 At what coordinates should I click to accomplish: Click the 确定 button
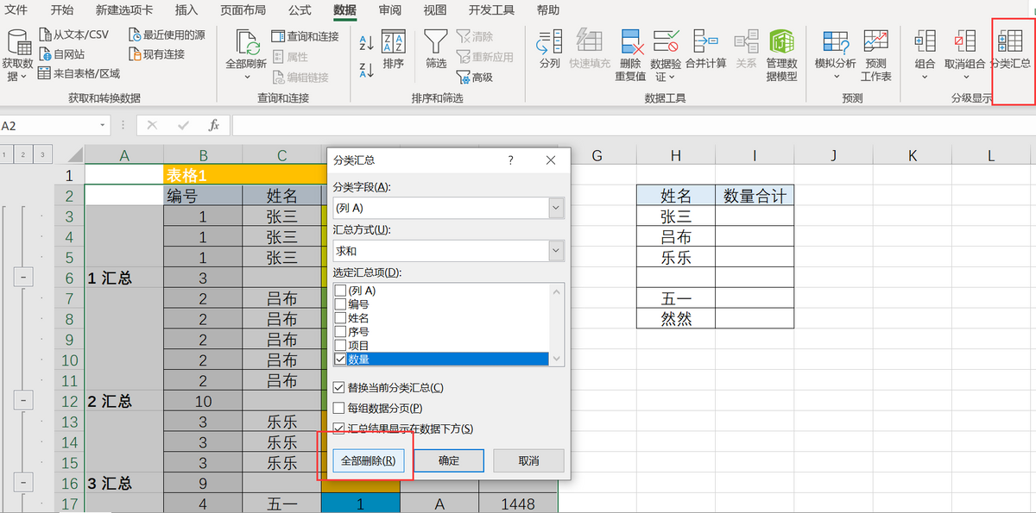[x=449, y=460]
